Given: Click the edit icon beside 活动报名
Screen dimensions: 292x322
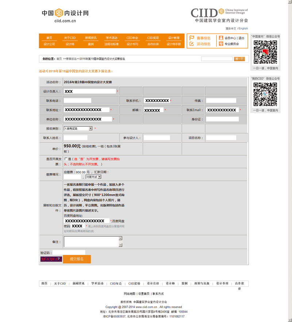Looking at the screenshot, I should [x=192, y=44].
